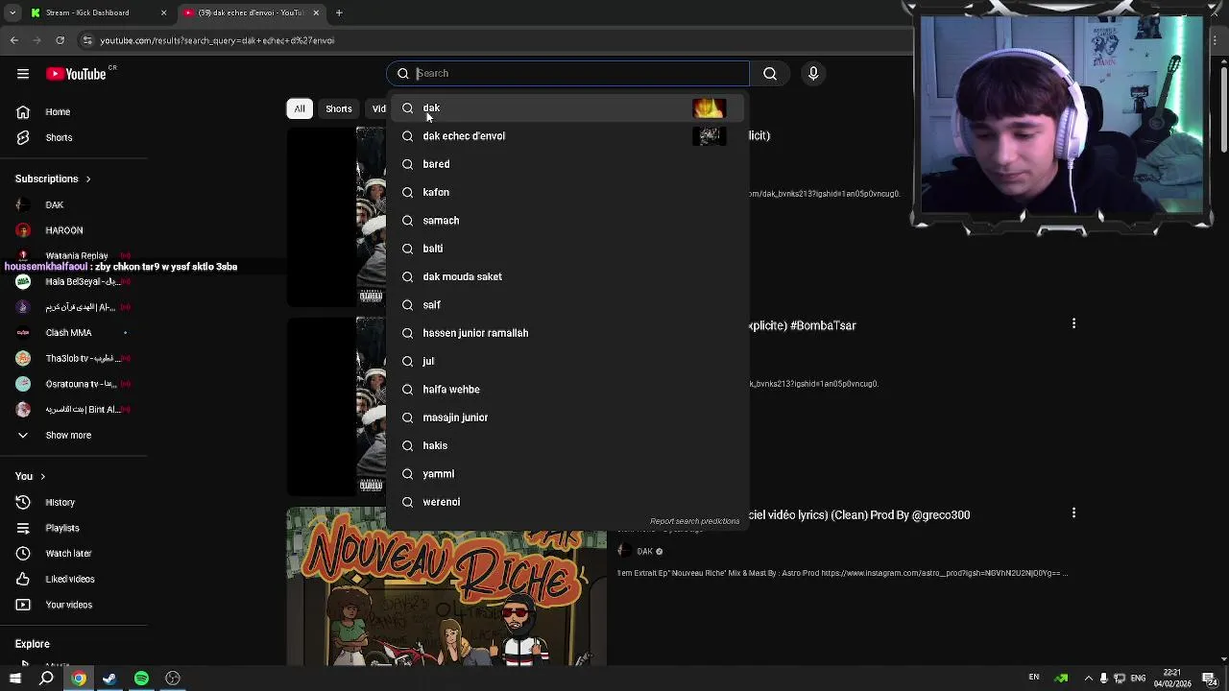Select the Shorts filter chip
1229x691 pixels.
[338, 108]
